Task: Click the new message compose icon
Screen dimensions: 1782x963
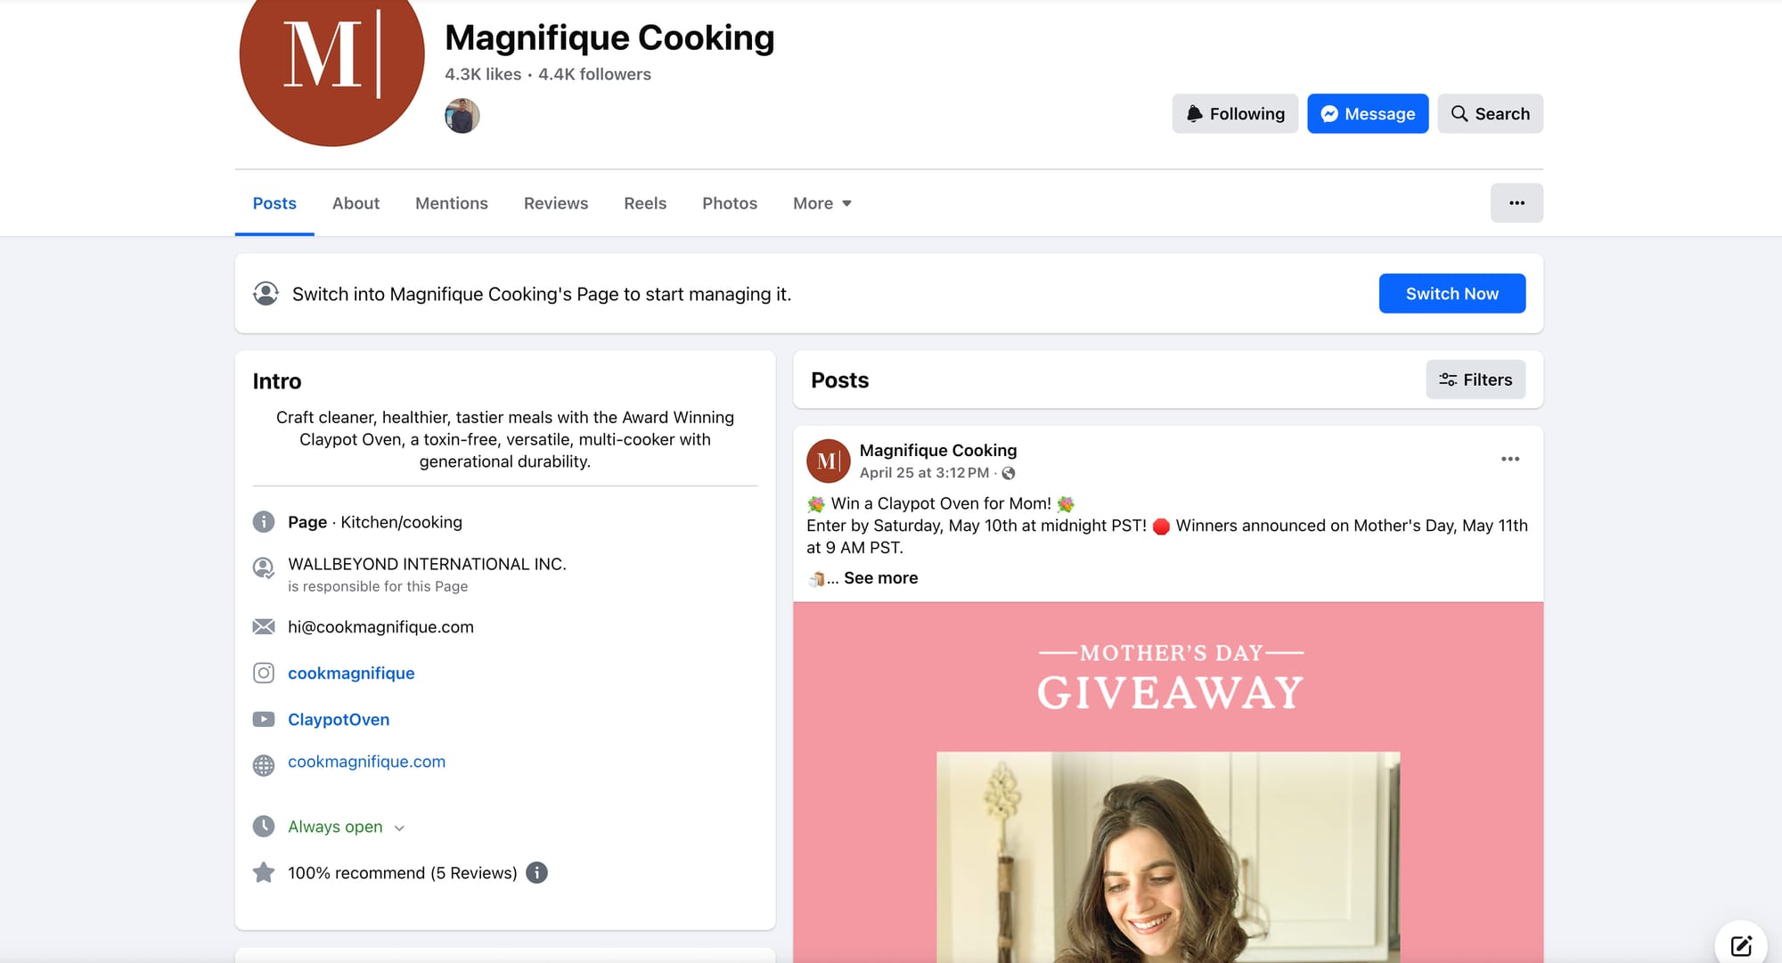Action: [x=1740, y=945]
